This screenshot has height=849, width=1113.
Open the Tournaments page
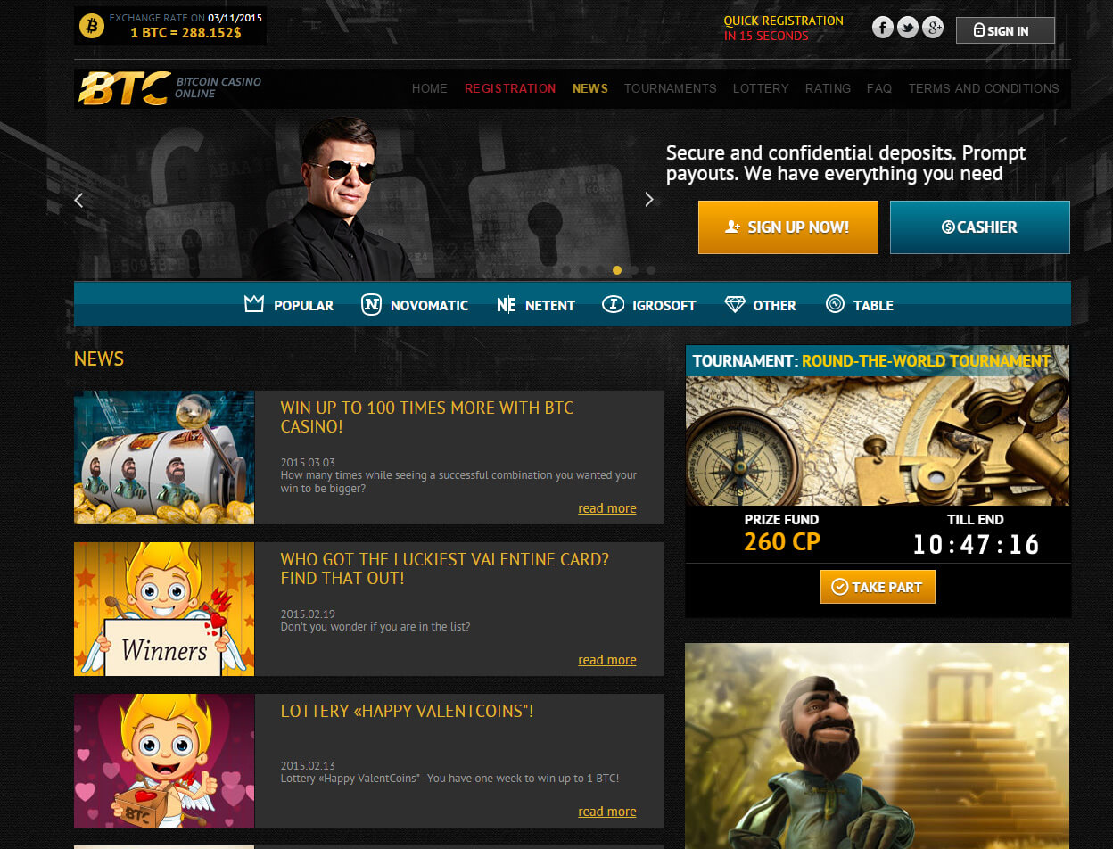tap(671, 88)
